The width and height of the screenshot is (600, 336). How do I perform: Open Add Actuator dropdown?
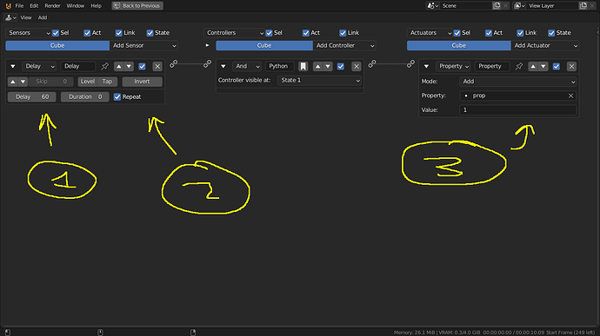[545, 45]
